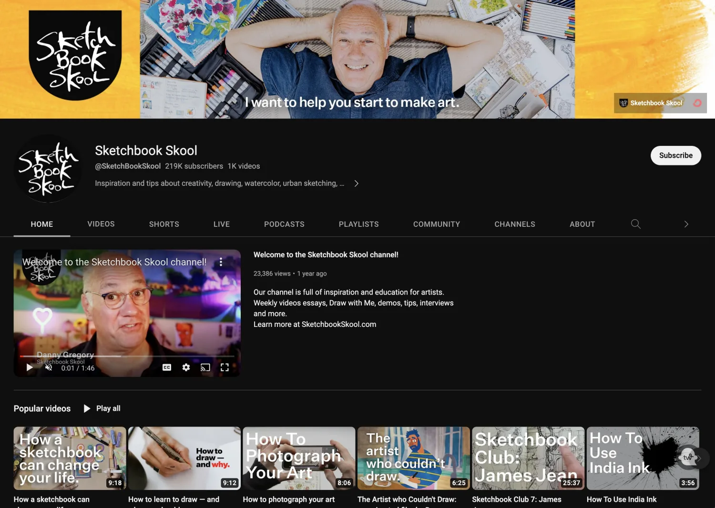This screenshot has height=508, width=715.
Task: Click Play all for Popular videos
Action: point(102,408)
